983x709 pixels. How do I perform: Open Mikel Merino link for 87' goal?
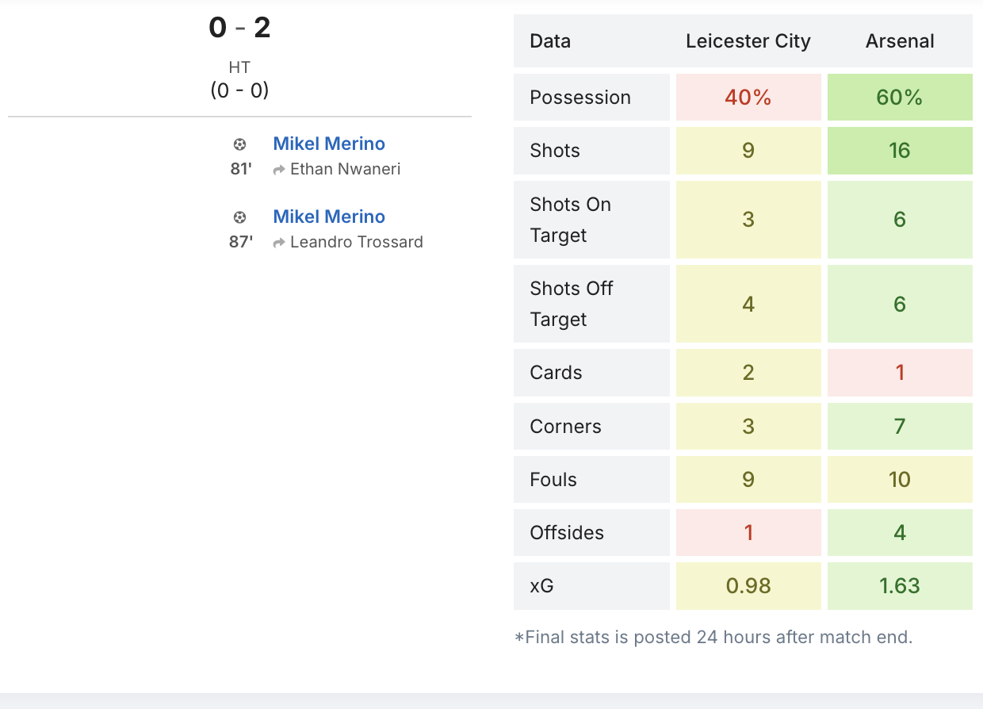(x=329, y=217)
